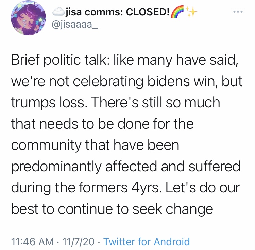Open the Twitter for Android source link
255x250 pixels.
(x=147, y=241)
